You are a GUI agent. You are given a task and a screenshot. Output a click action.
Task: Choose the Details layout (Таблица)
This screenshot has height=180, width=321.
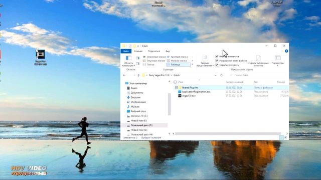click(179, 64)
